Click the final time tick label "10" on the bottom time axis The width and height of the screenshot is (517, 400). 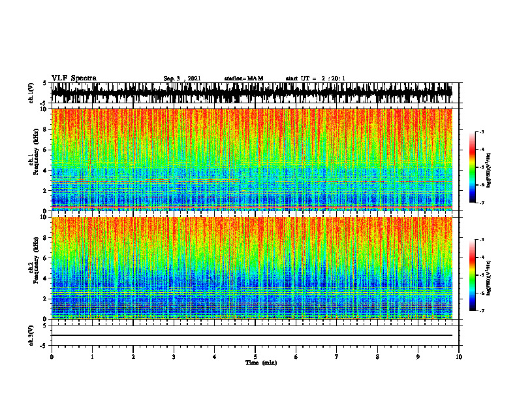pyautogui.click(x=459, y=357)
